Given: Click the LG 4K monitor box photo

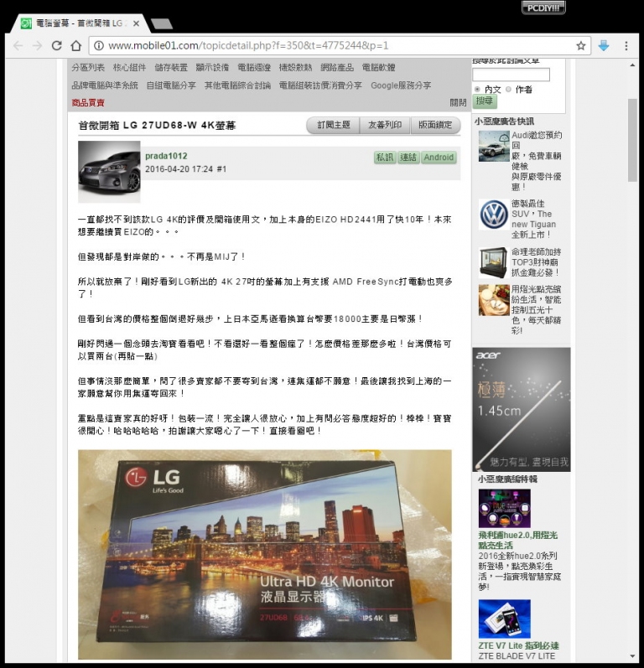Looking at the screenshot, I should [265, 554].
